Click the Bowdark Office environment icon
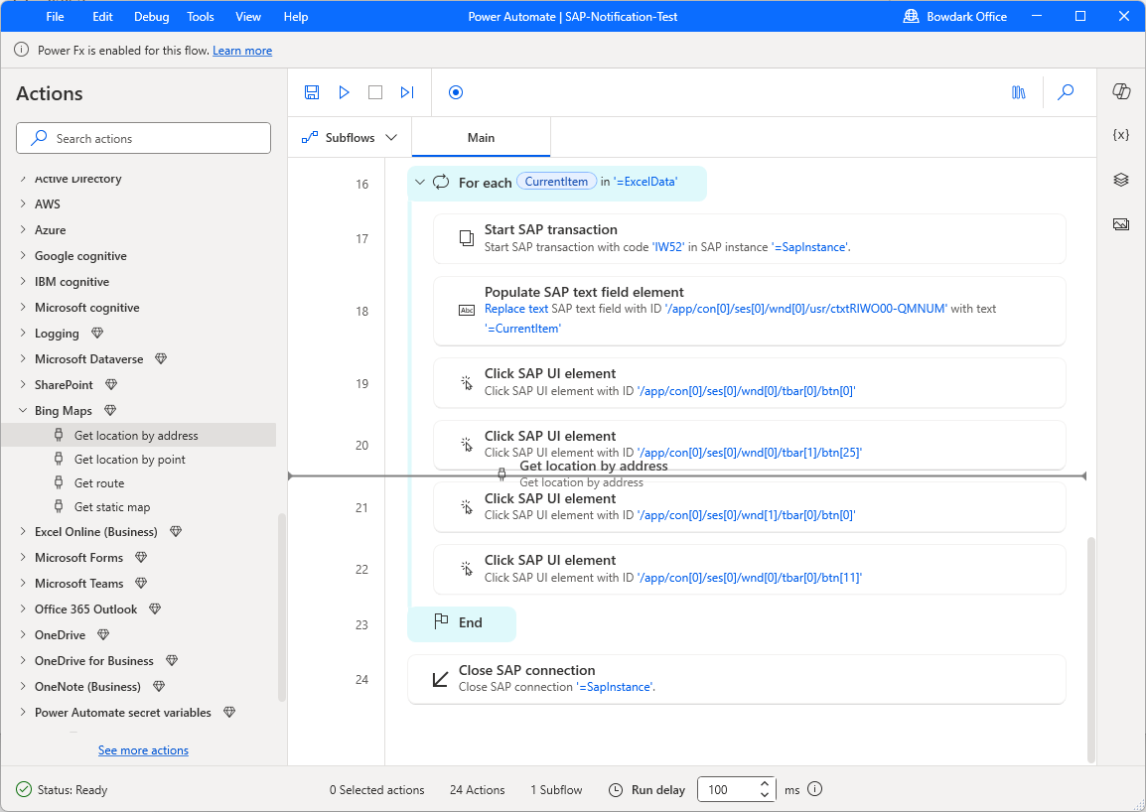Screen dimensions: 1146x812 pos(911,16)
